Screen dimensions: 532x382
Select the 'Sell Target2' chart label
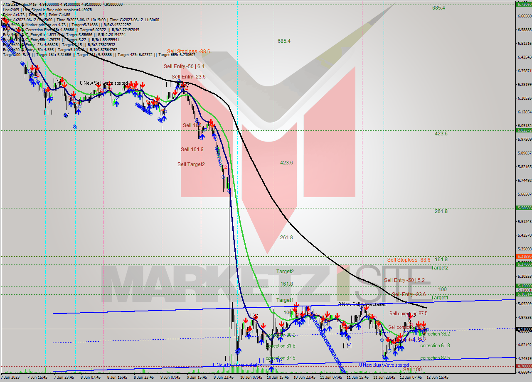point(191,164)
